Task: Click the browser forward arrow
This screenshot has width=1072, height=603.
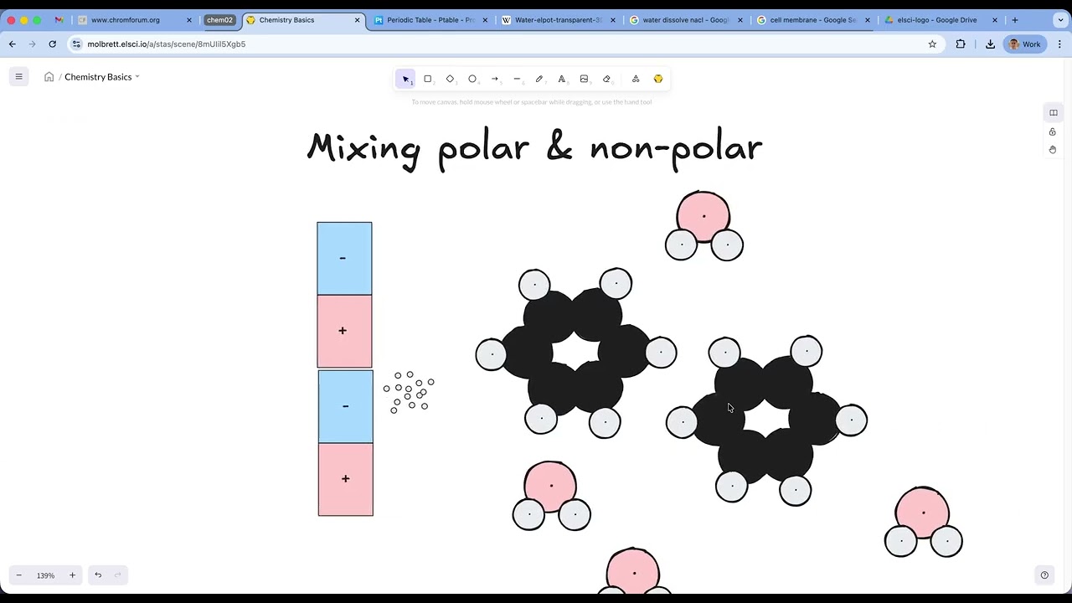Action: click(32, 44)
